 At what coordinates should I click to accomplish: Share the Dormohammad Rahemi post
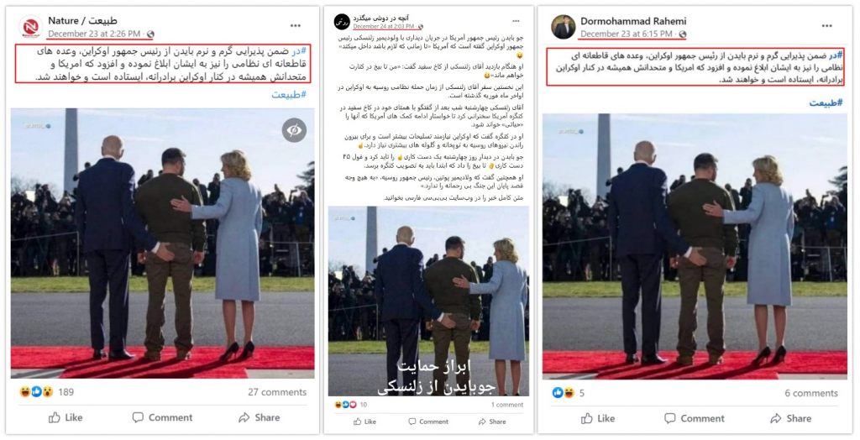(791, 419)
